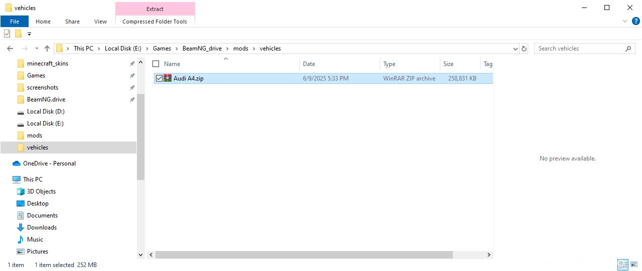Viewport: 642px width, 271px height.
Task: Select the Audi A4.zip file name
Action: point(189,78)
